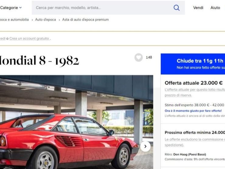This screenshot has width=225, height=169.
Task: Click the red Ferrari Mondial photo
Action: point(77,122)
